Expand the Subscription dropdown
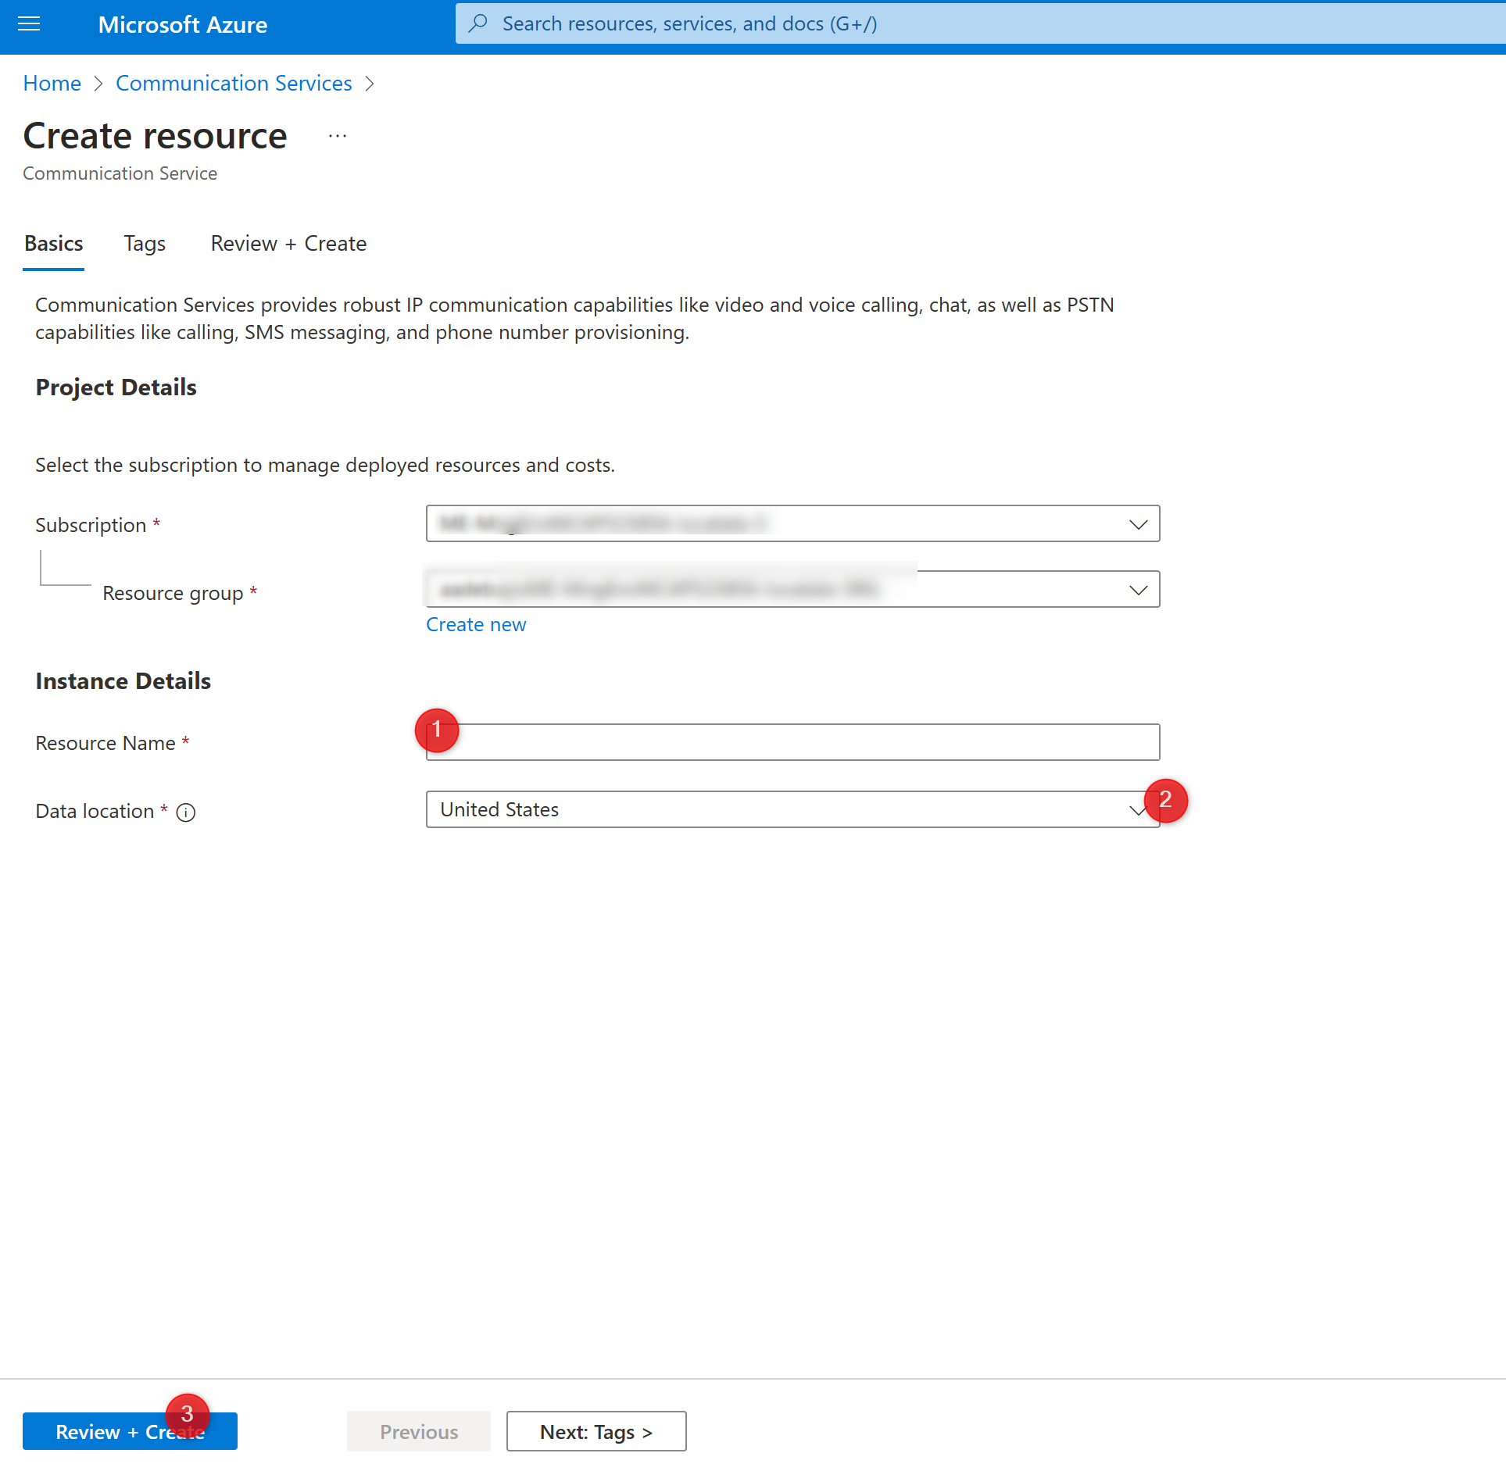Image resolution: width=1506 pixels, height=1471 pixels. pos(792,523)
